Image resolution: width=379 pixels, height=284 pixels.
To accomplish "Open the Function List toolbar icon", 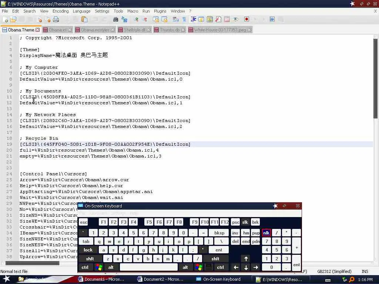I will 218,20.
